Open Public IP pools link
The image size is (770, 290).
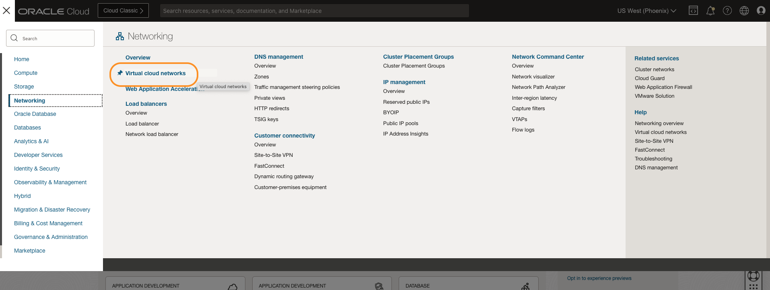pos(401,123)
